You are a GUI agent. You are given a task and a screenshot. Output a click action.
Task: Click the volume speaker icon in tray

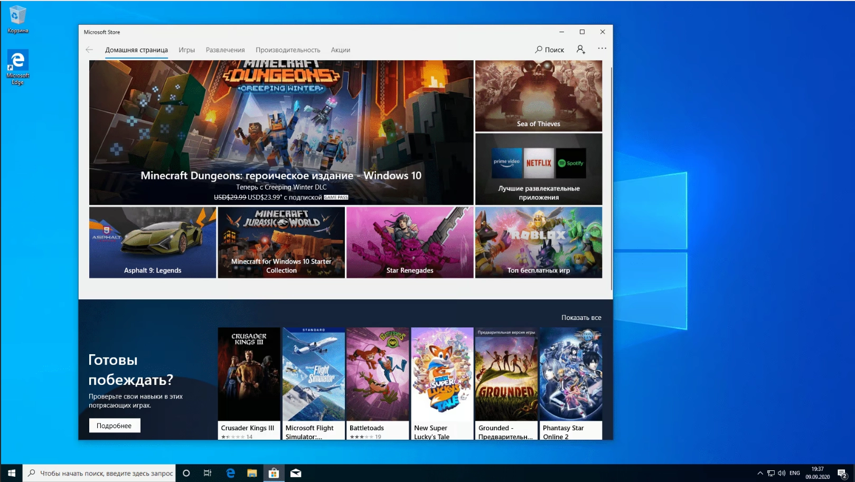pos(781,473)
